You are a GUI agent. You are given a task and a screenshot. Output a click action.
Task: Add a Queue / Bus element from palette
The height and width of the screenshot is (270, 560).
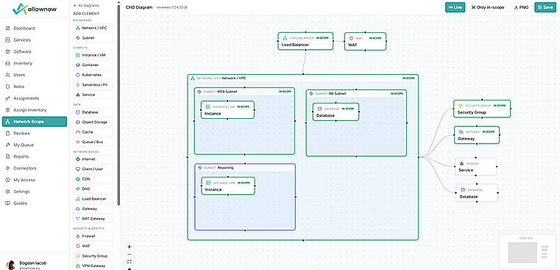[93, 142]
